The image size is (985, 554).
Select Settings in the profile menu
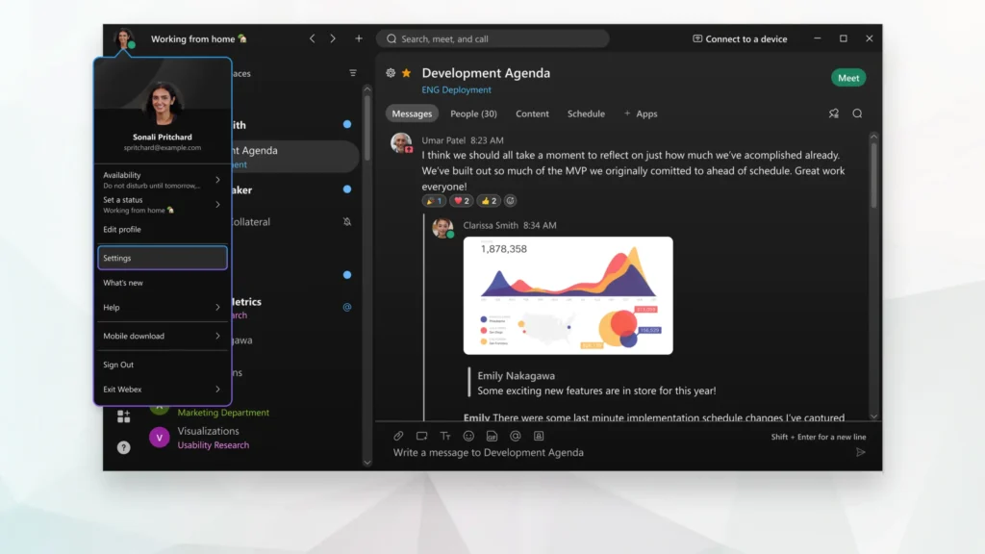162,258
